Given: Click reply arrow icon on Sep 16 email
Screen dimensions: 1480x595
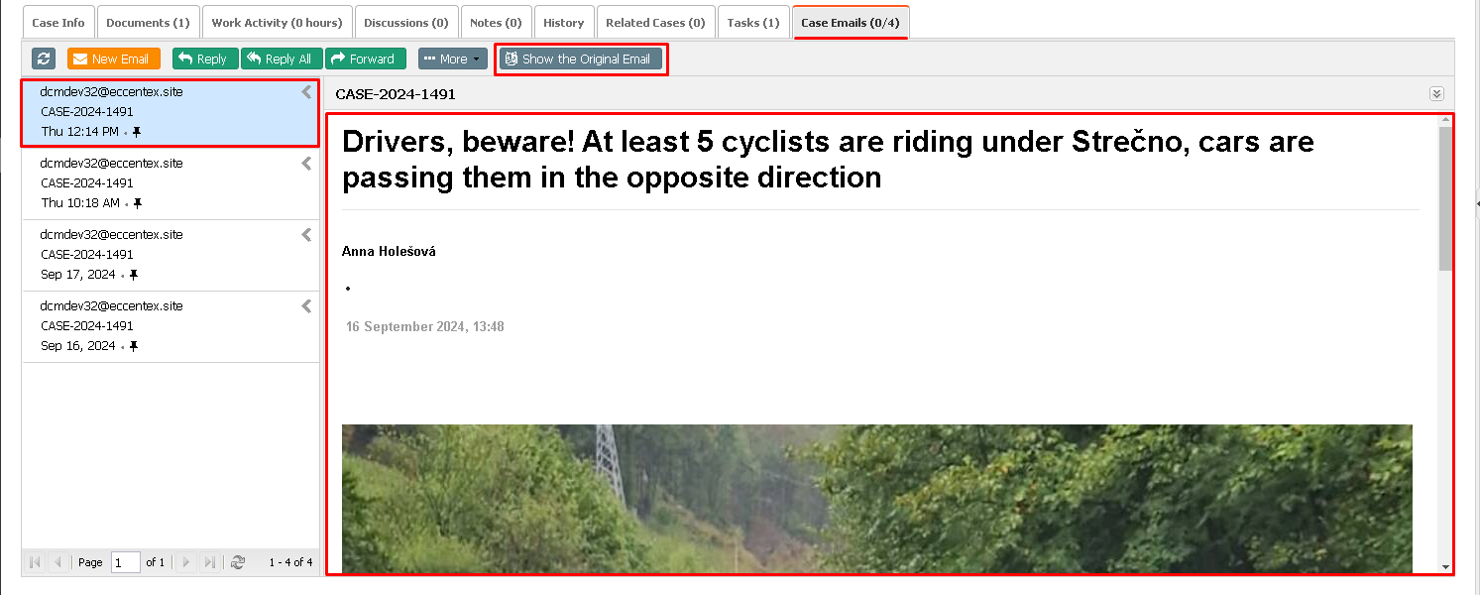Looking at the screenshot, I should click(306, 306).
